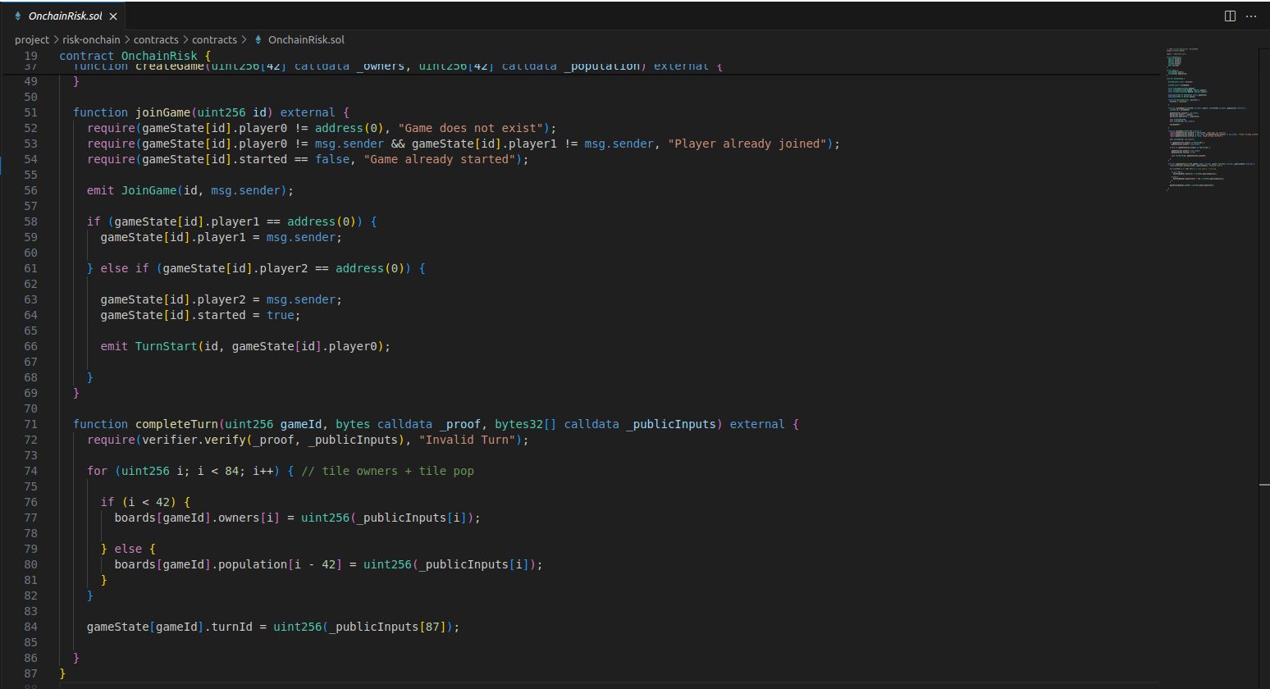Click 'verifier.verify' on line 72
Viewport: 1270px width, 689px height.
pyautogui.click(x=194, y=440)
